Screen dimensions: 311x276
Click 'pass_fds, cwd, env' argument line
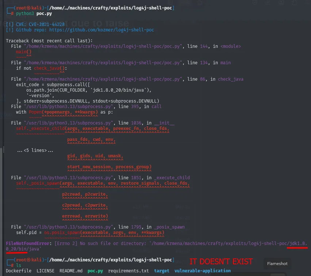[91, 139]
